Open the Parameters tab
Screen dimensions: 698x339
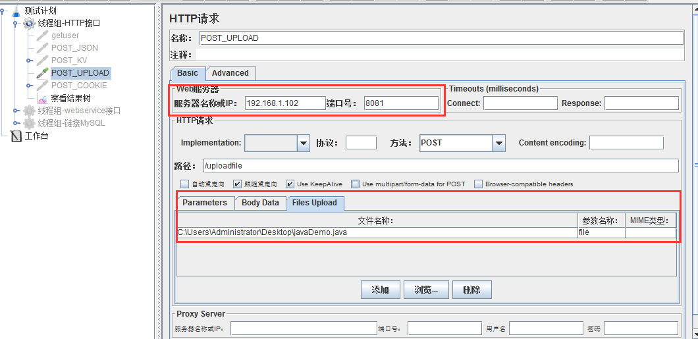[205, 203]
